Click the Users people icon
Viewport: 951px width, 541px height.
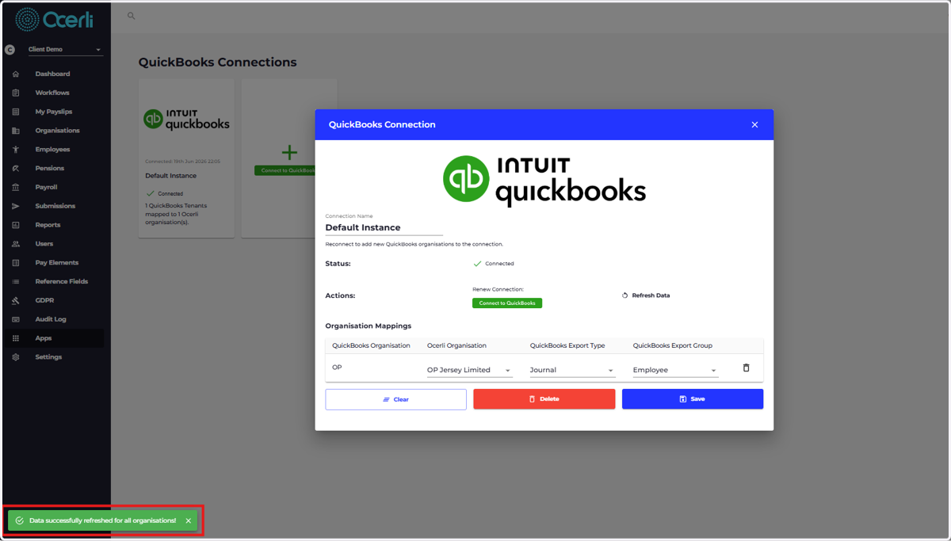[16, 244]
